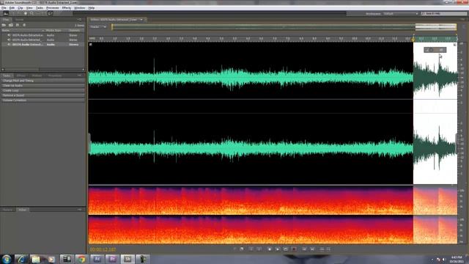This screenshot has width=469, height=264.
Task: Switch to the Effects panel tab
Action: pyautogui.click(x=21, y=76)
